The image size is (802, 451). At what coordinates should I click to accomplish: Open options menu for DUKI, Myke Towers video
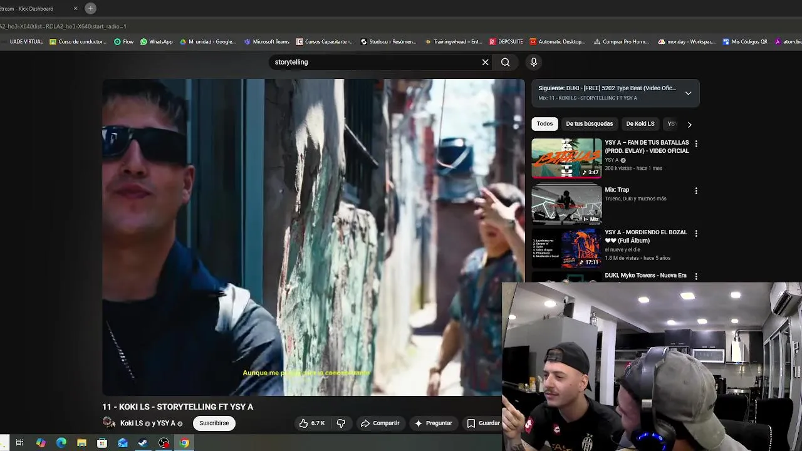point(696,276)
